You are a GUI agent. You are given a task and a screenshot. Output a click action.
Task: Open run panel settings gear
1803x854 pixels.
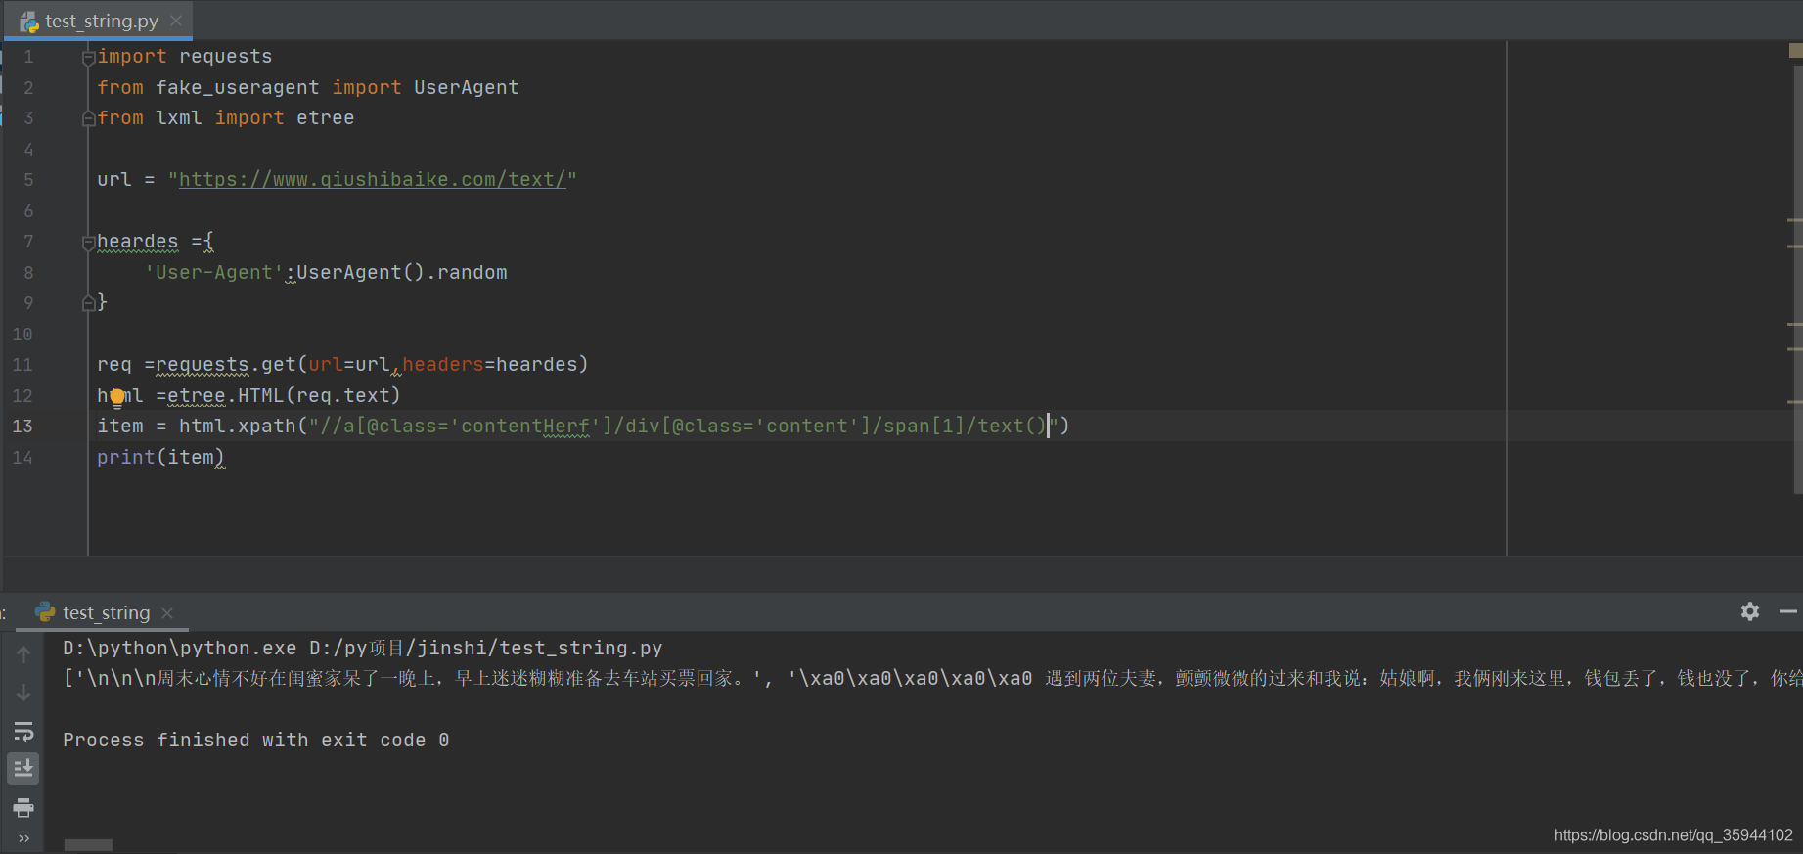(1750, 611)
